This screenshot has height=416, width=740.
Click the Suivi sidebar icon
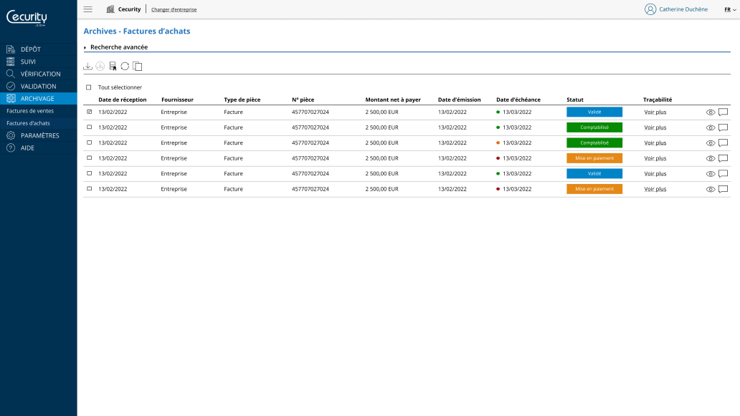click(10, 62)
